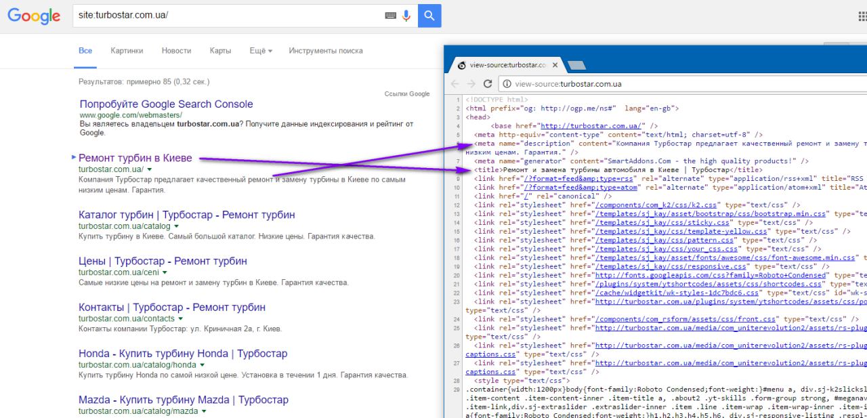Expand arrow next to turbostar.com.ua/contacts URL
The image size is (867, 418).
coord(180,318)
